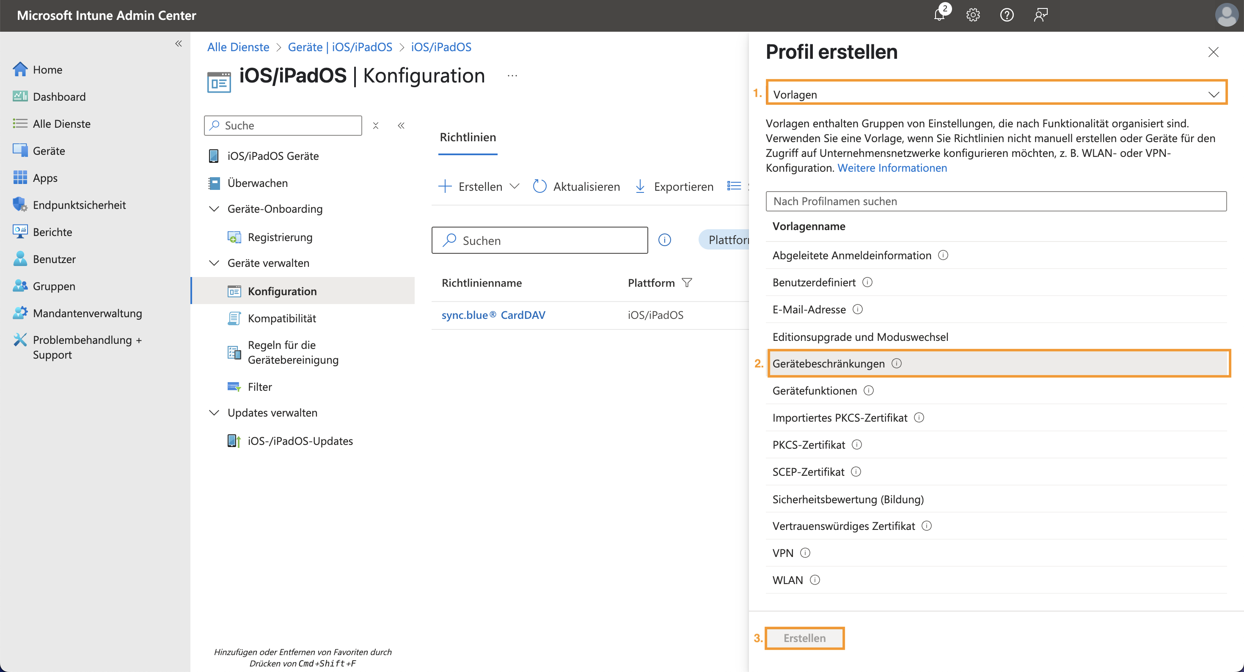Viewport: 1244px width, 672px height.
Task: Collapse the Geräte verwalten section
Action: point(213,263)
